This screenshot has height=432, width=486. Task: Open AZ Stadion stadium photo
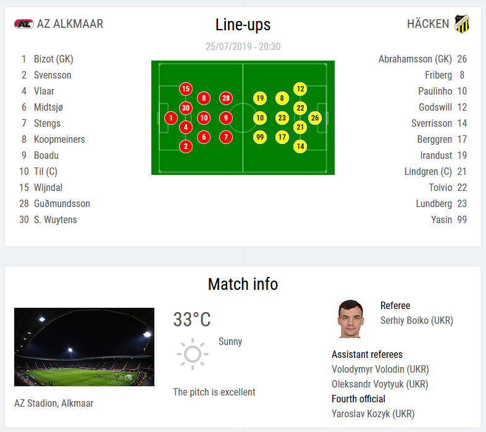coord(85,347)
